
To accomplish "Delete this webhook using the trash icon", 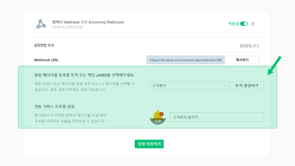I will click(253, 24).
